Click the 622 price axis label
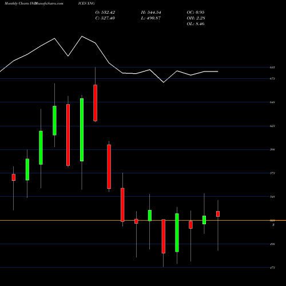The height and width of the screenshot is (286, 286). [x=272, y=126]
